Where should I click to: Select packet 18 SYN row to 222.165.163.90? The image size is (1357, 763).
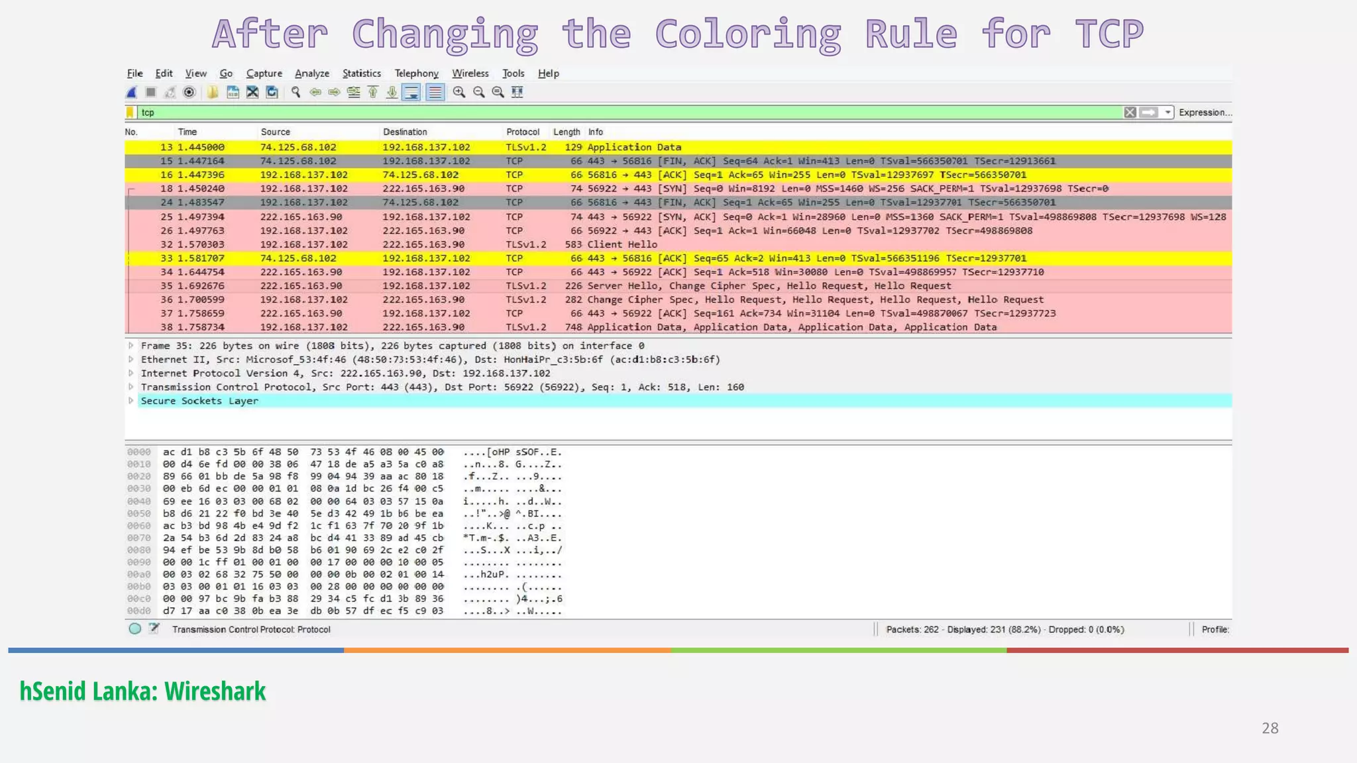(678, 189)
